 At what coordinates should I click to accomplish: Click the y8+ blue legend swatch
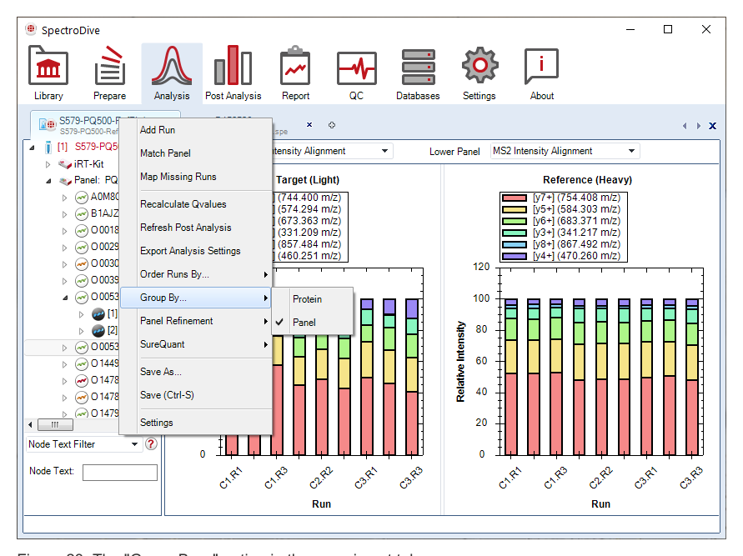coord(515,244)
